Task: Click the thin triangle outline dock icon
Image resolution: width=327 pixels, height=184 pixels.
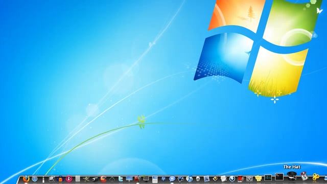Action: coord(112,179)
